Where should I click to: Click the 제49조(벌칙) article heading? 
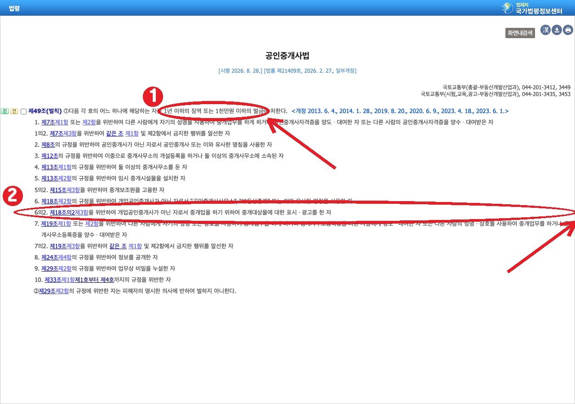pos(45,111)
